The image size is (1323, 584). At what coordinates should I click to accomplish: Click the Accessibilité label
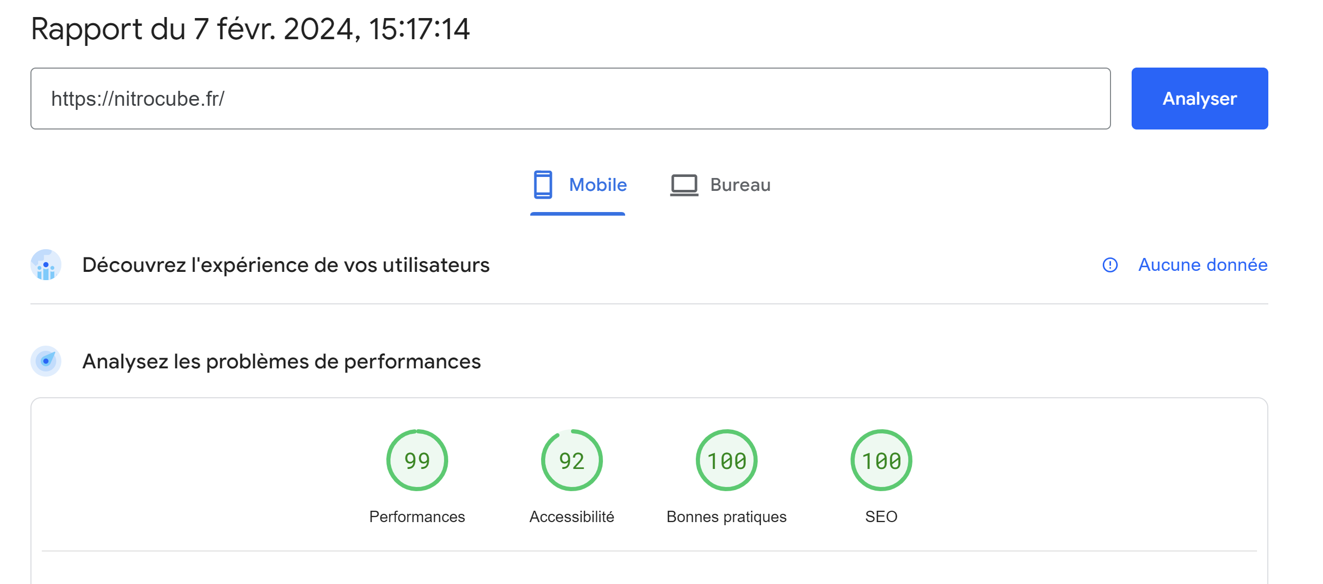(571, 516)
